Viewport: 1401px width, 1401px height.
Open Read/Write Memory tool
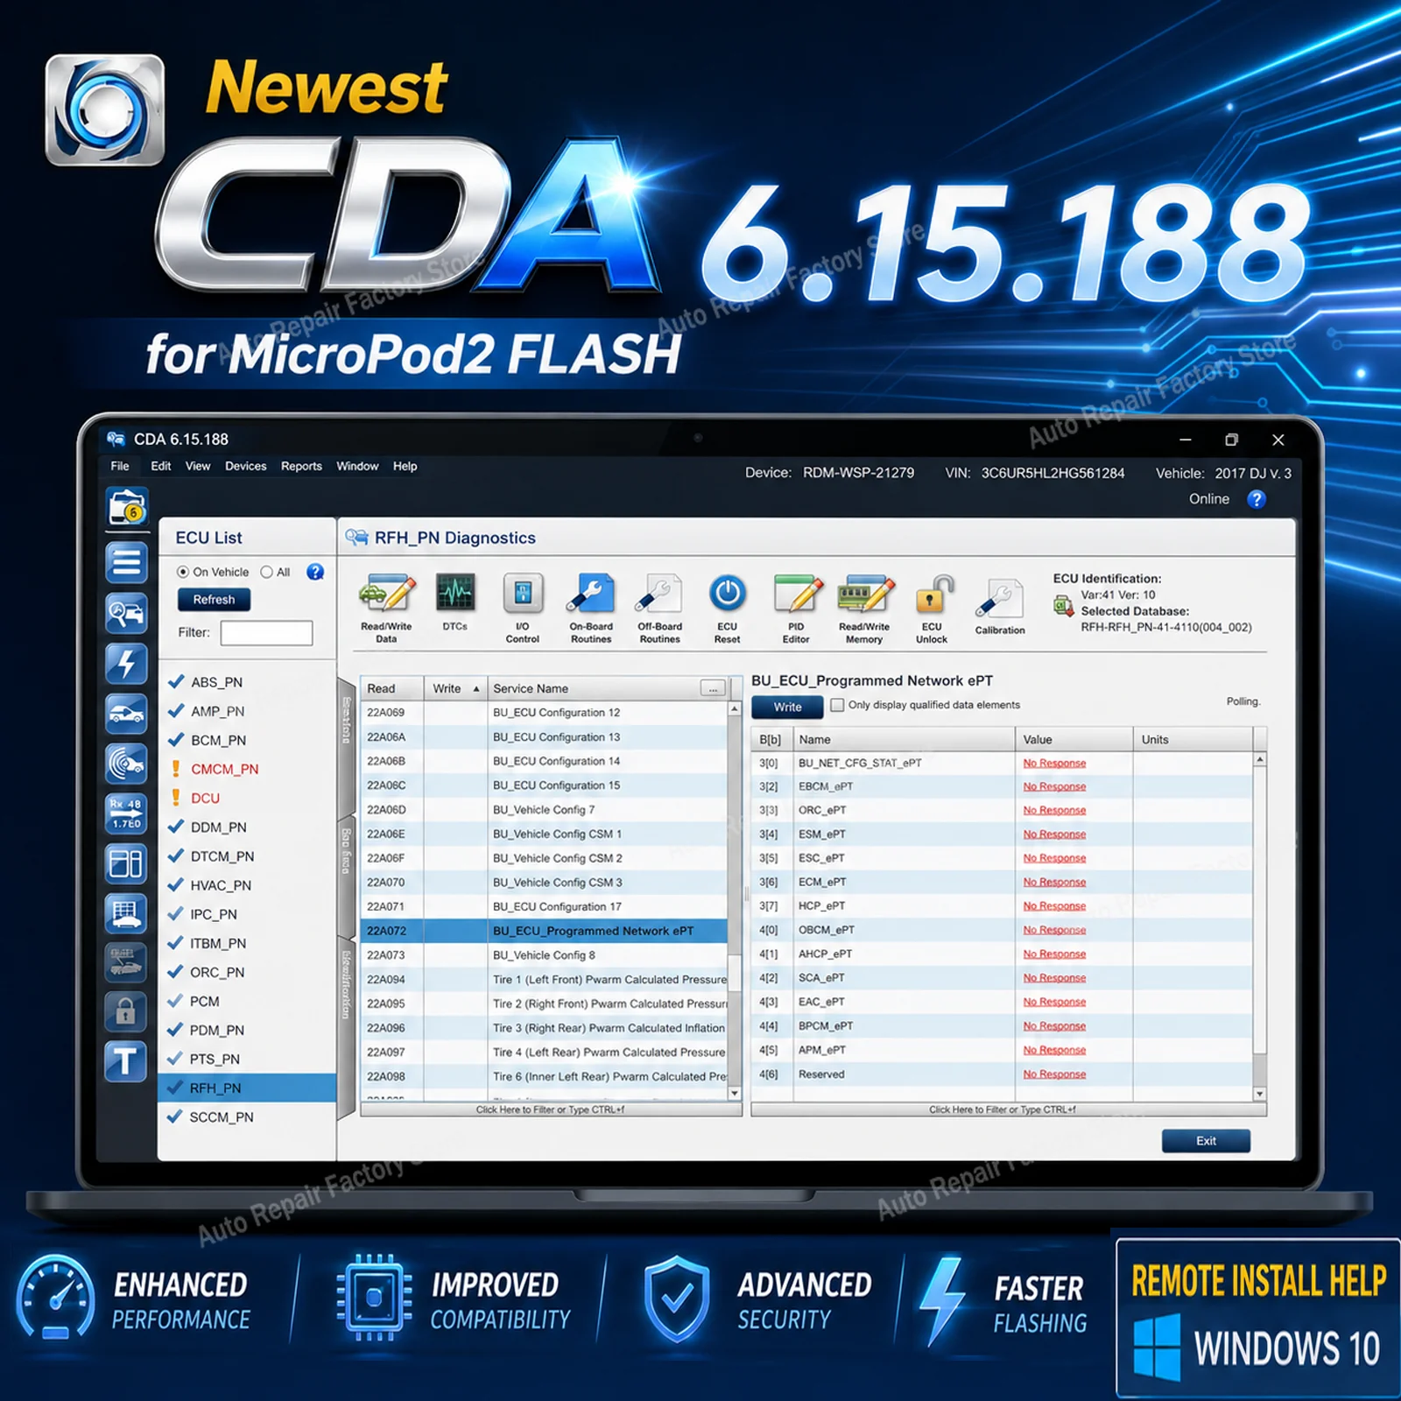864,609
